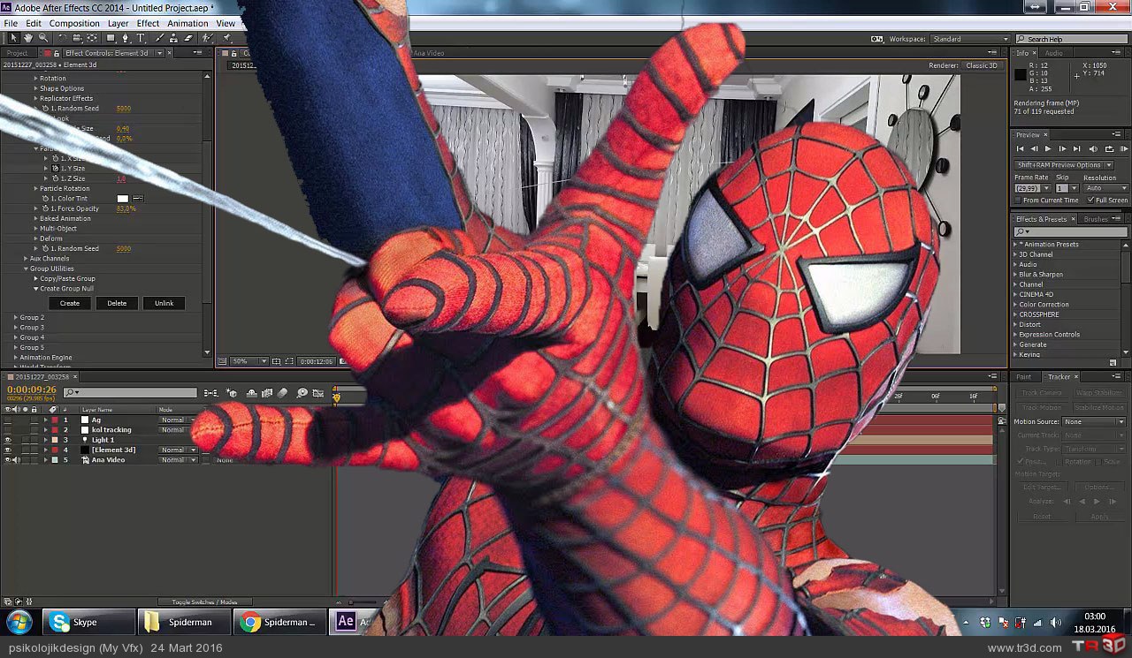Open the Effect menu
The height and width of the screenshot is (658, 1132).
149,24
